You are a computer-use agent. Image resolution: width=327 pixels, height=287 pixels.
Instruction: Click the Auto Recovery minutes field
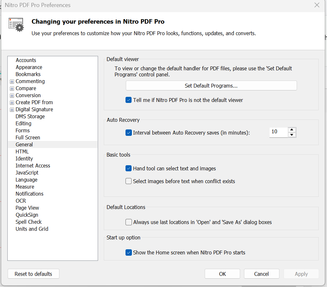tap(278, 132)
